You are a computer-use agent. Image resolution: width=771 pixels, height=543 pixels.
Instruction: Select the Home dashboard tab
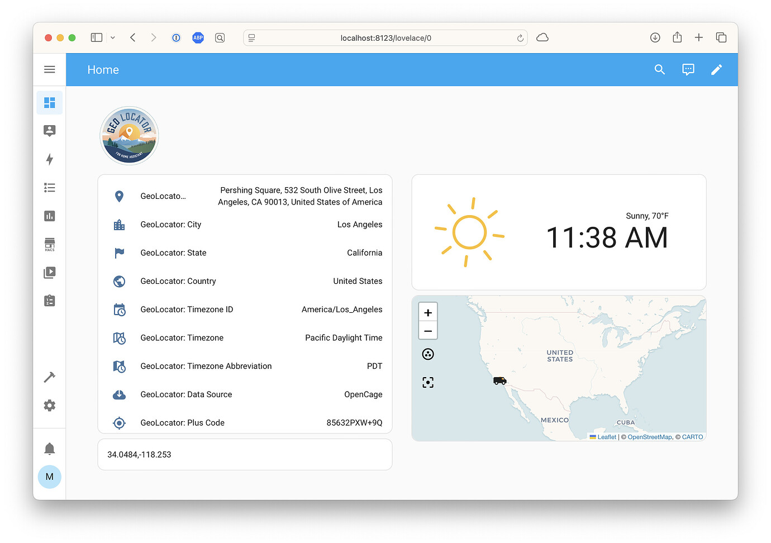pyautogui.click(x=103, y=69)
